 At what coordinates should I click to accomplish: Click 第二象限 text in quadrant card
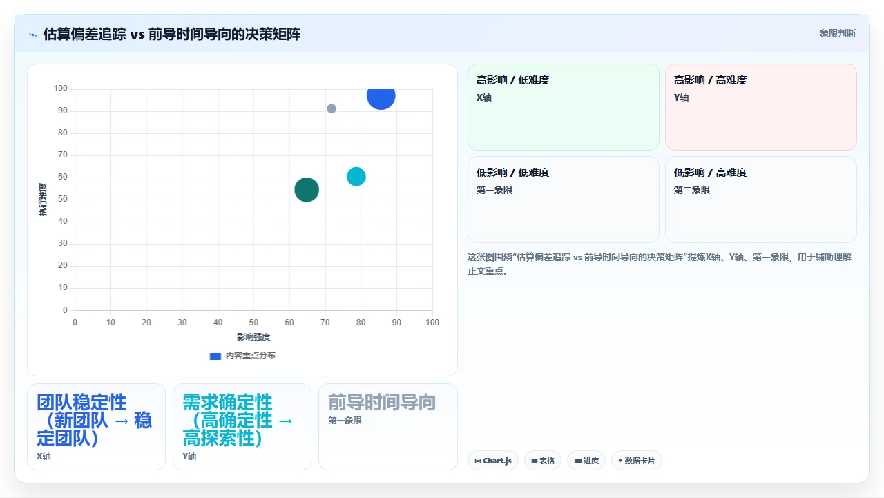coord(692,190)
